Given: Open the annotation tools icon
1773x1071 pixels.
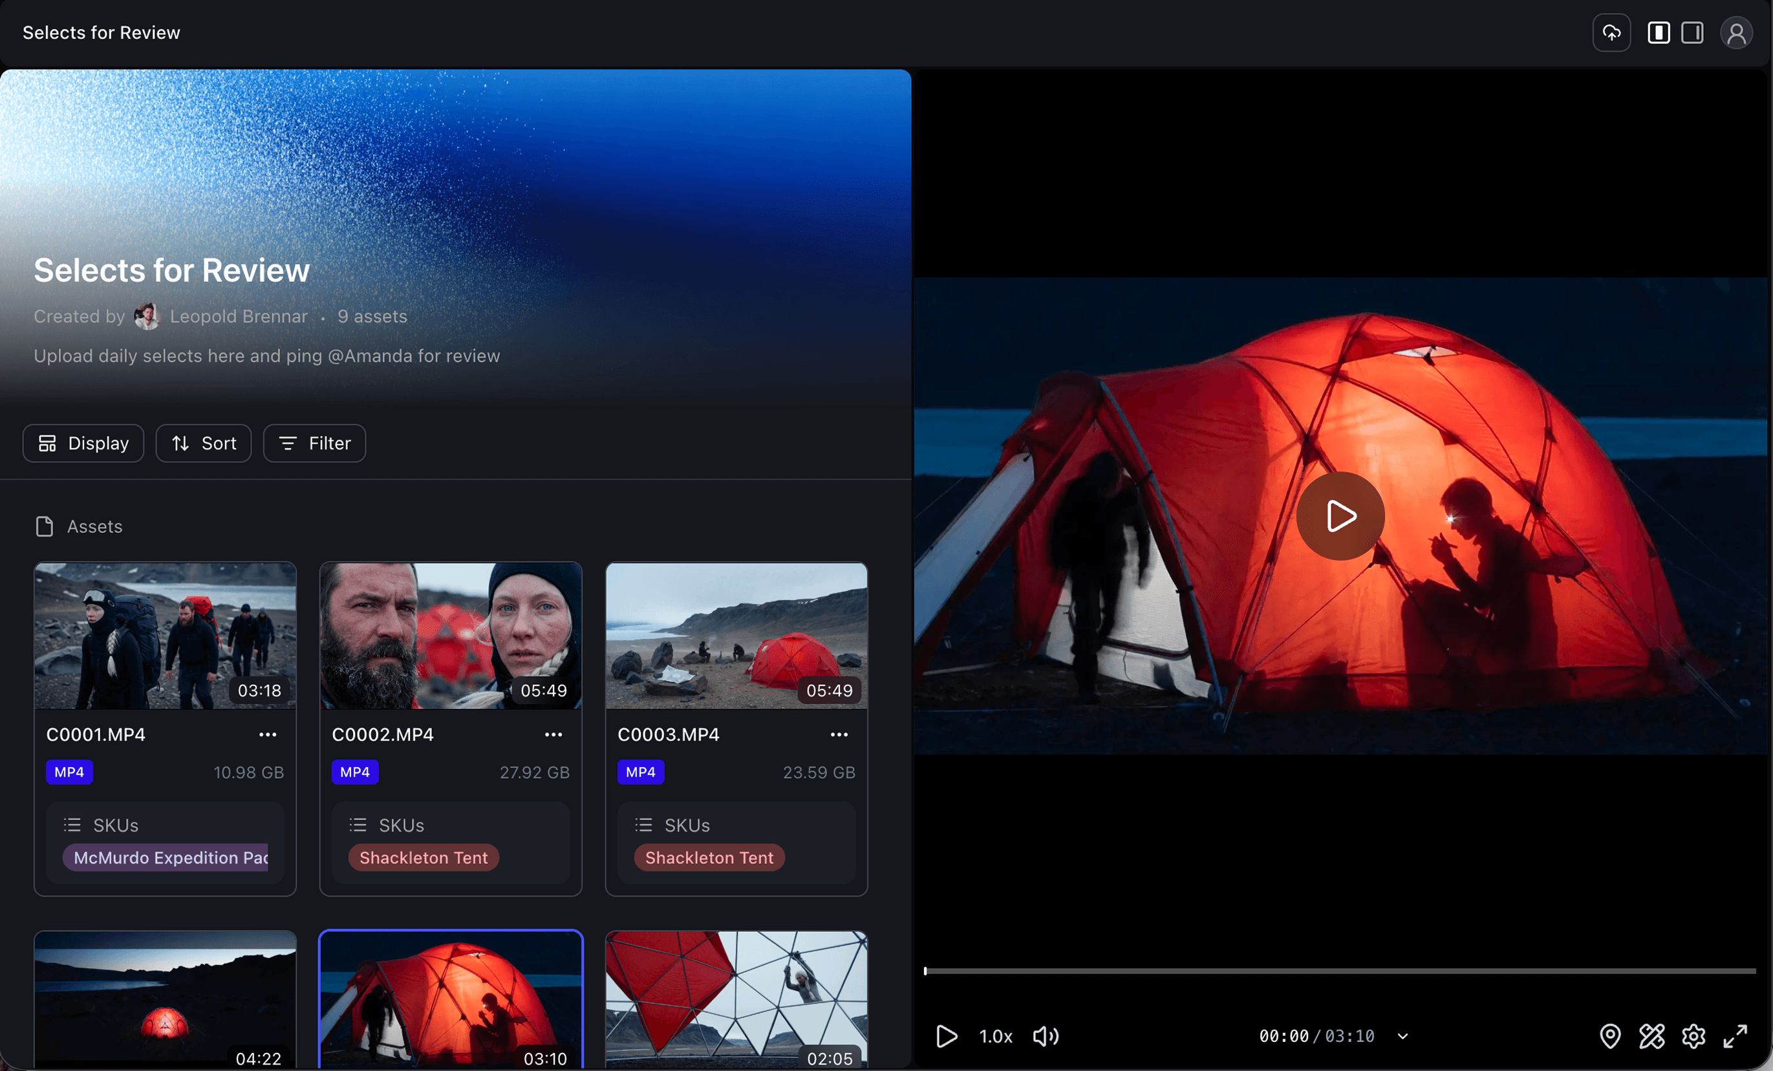Looking at the screenshot, I should [1651, 1035].
